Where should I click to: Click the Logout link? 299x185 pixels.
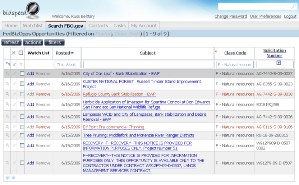[x=290, y=17]
